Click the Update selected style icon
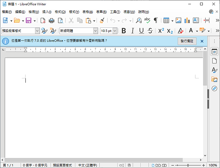Image resolution: width=220 pixels, height=168 pixels. pyautogui.click(x=44, y=31)
